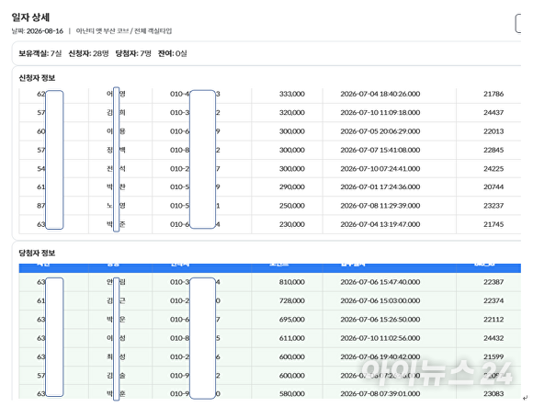Click timestamp 2026-07-10 11:02:56.000 in winners
This screenshot has width=533, height=407.
click(380, 338)
